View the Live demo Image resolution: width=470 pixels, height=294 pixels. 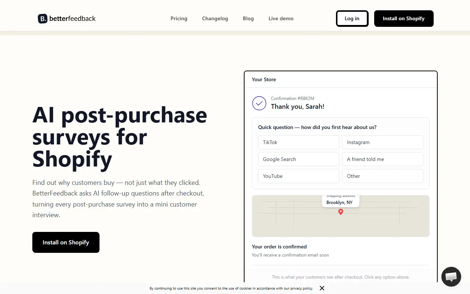(281, 18)
